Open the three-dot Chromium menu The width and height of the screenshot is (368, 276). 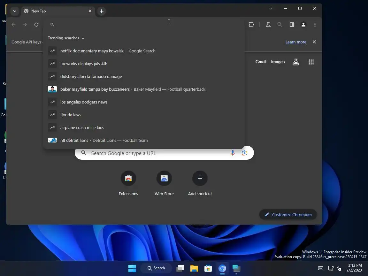pos(315,24)
